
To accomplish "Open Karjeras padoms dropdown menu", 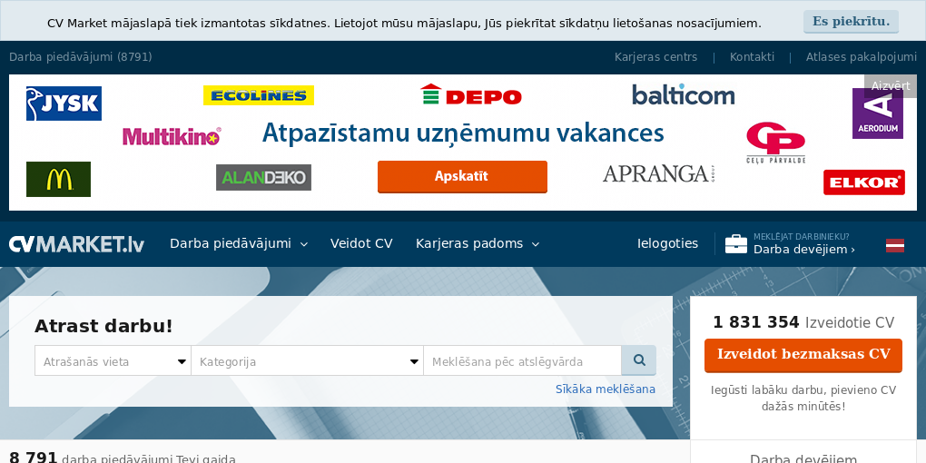I will click(478, 243).
